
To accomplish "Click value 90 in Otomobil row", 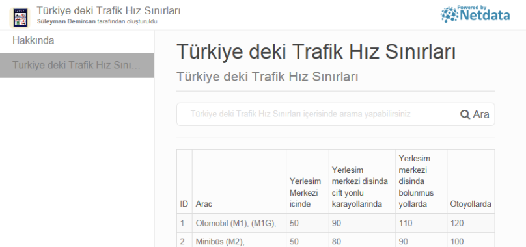I will click(337, 223).
